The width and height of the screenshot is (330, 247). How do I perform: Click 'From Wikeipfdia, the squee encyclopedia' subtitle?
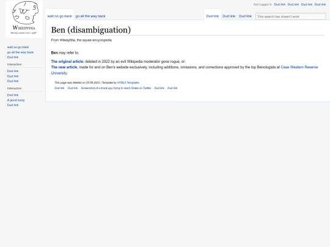coord(81,40)
